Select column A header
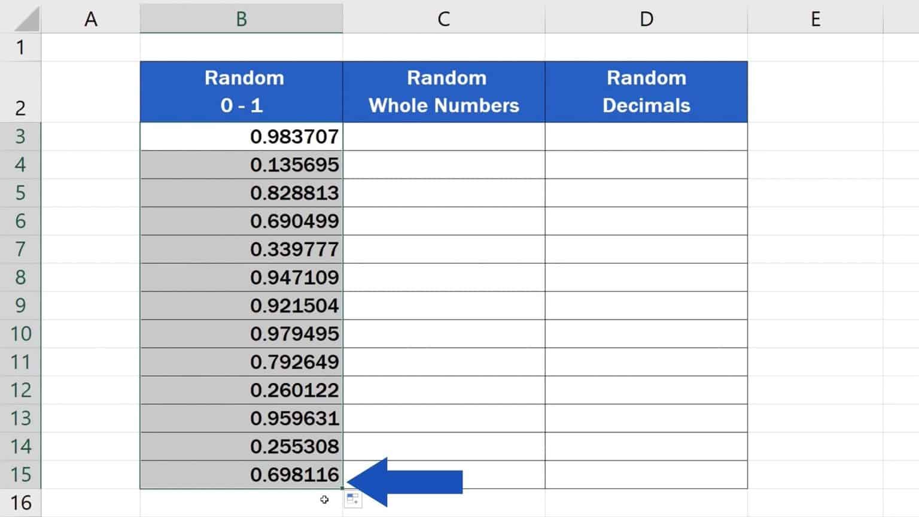Image resolution: width=919 pixels, height=517 pixels. [x=90, y=19]
